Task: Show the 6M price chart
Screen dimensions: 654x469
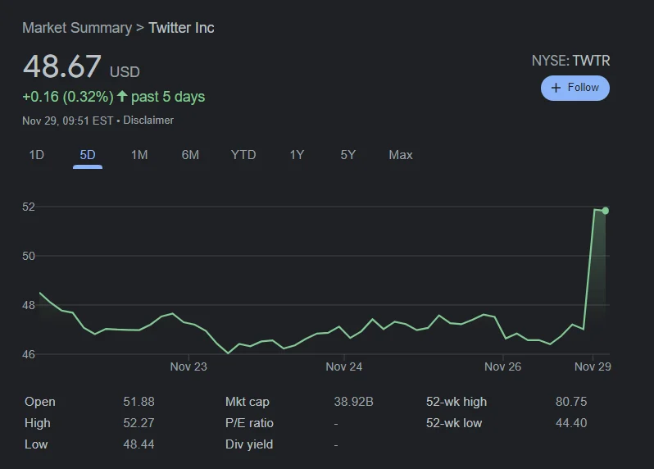Action: 190,155
